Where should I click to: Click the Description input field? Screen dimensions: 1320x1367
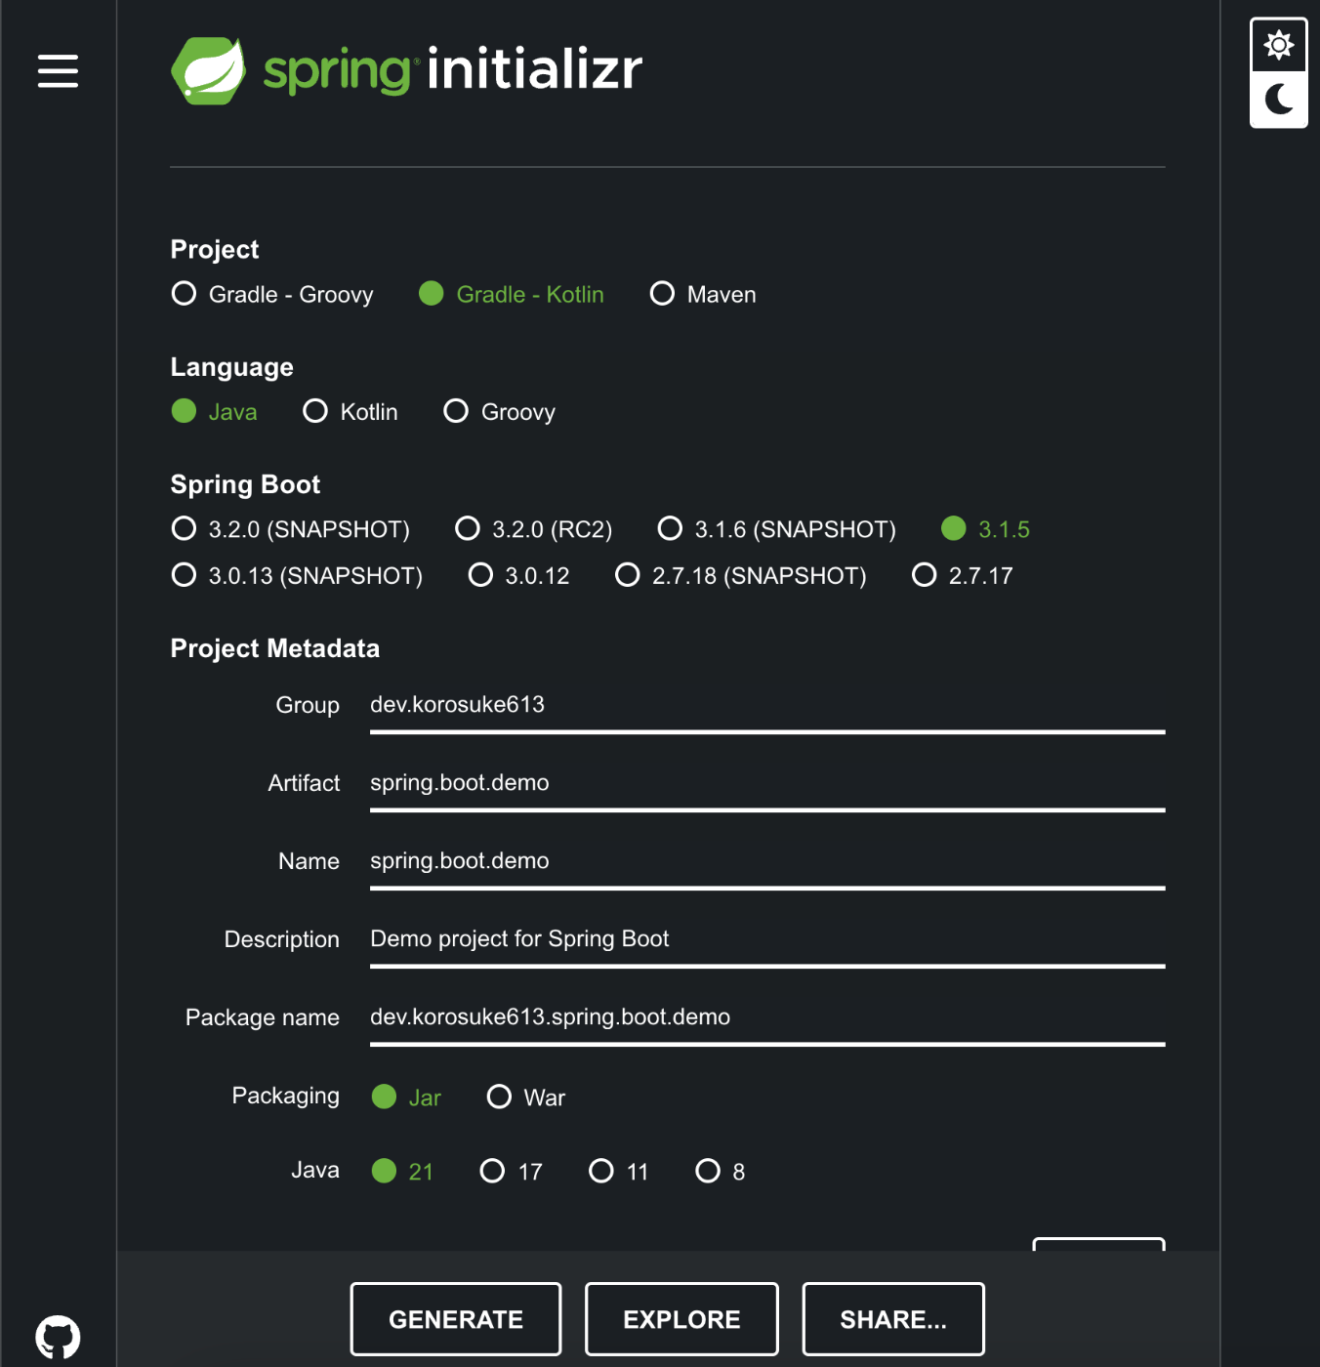click(x=767, y=940)
